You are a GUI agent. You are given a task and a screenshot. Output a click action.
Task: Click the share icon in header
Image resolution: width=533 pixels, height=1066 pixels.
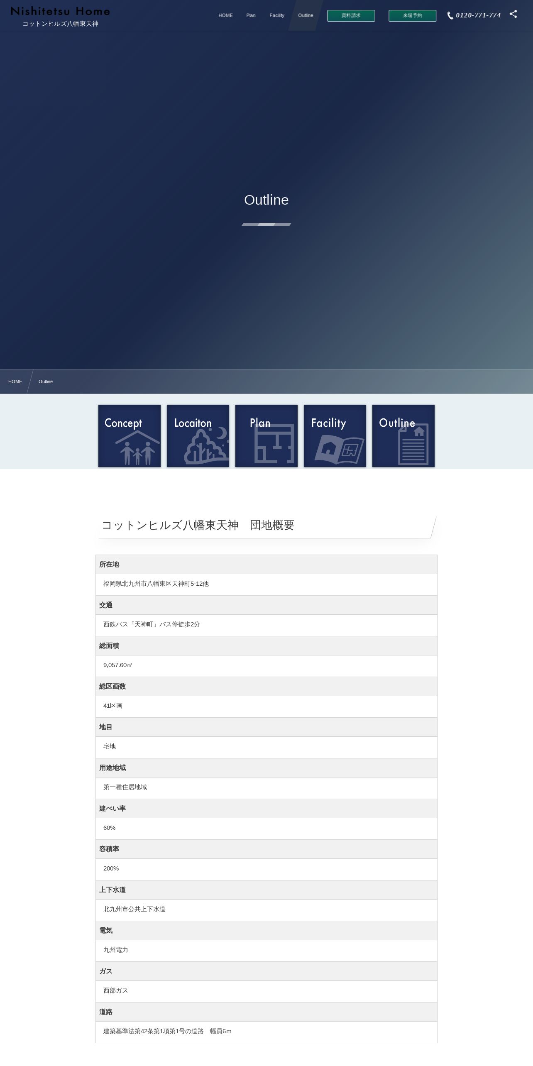(x=513, y=14)
